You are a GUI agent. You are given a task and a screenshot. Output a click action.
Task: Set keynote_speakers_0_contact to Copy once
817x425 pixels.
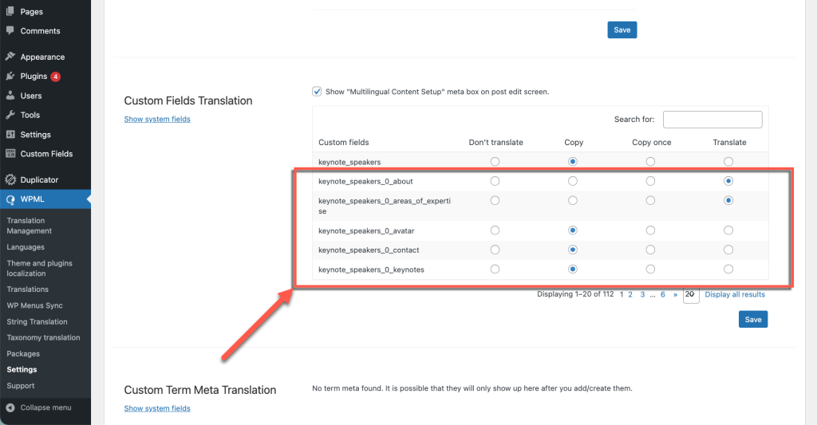650,250
